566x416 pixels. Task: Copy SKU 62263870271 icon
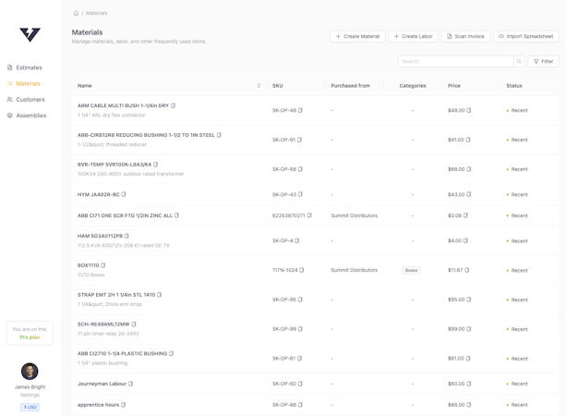(309, 215)
